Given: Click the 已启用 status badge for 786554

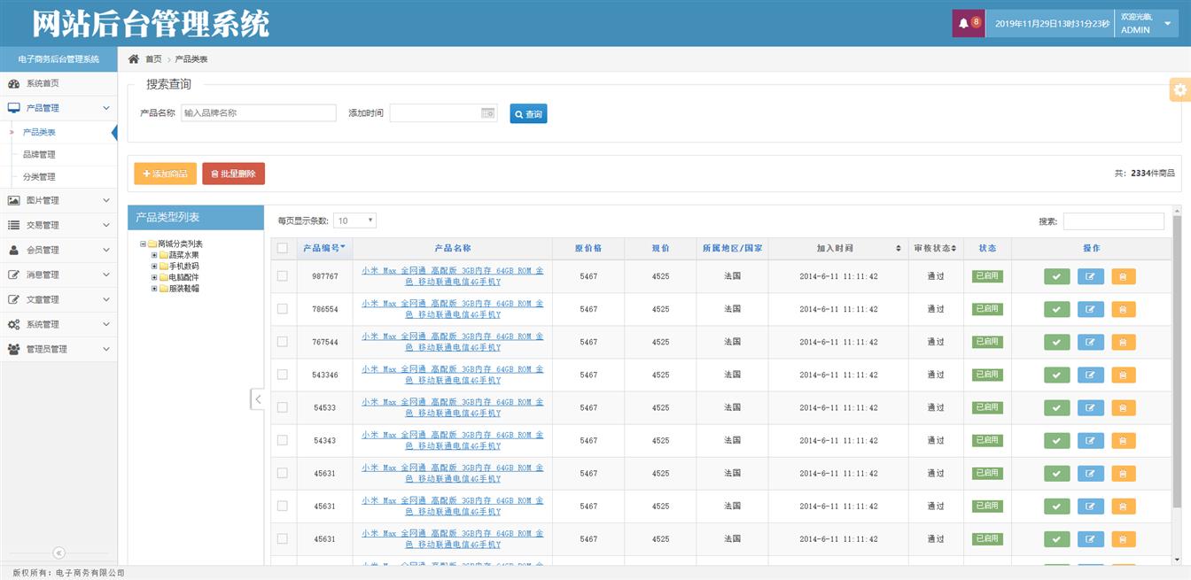Looking at the screenshot, I should tap(987, 309).
